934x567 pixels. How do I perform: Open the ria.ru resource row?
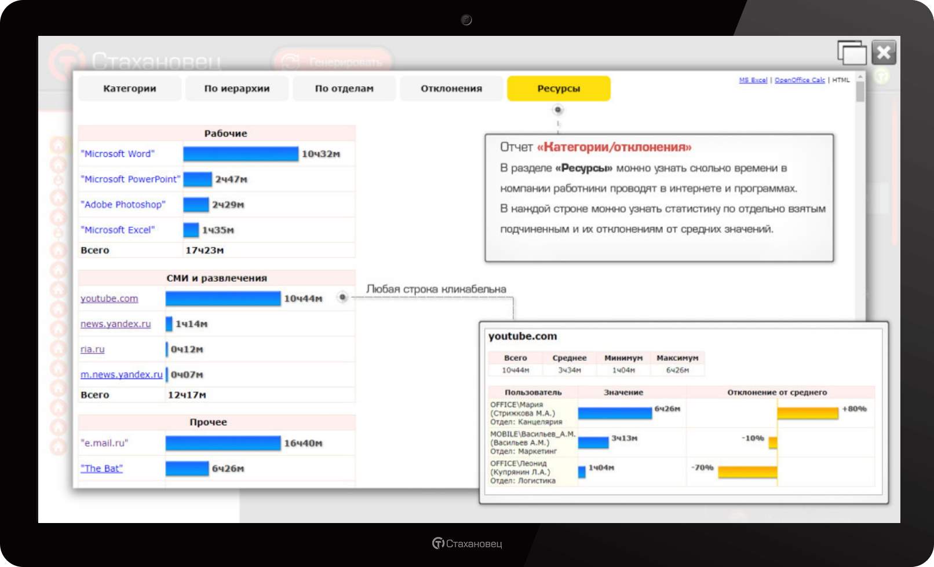click(92, 349)
